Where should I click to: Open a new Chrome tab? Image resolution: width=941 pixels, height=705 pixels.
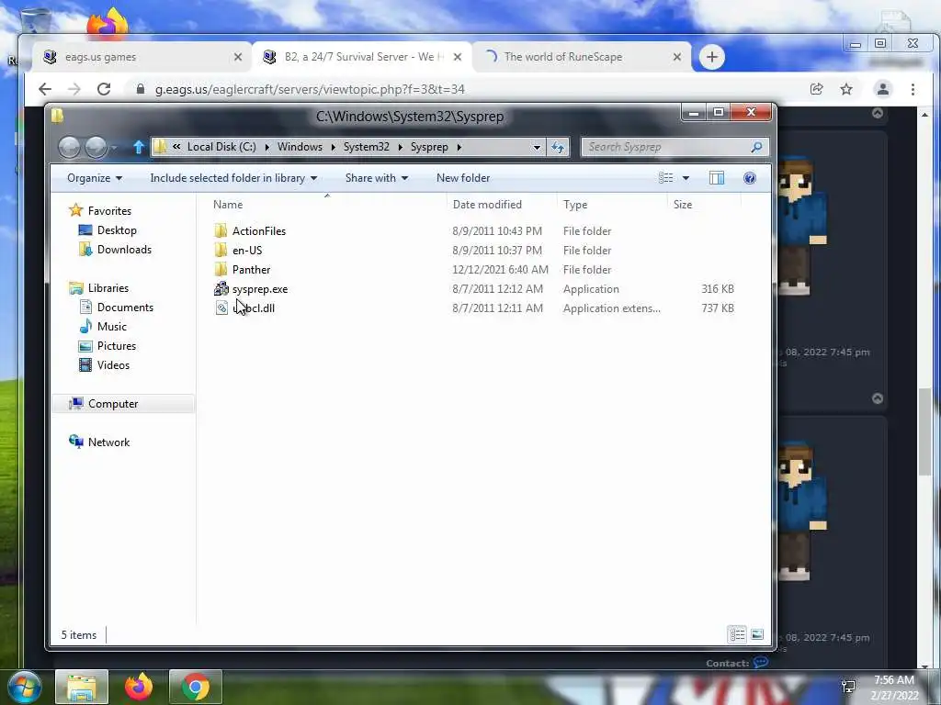712,57
